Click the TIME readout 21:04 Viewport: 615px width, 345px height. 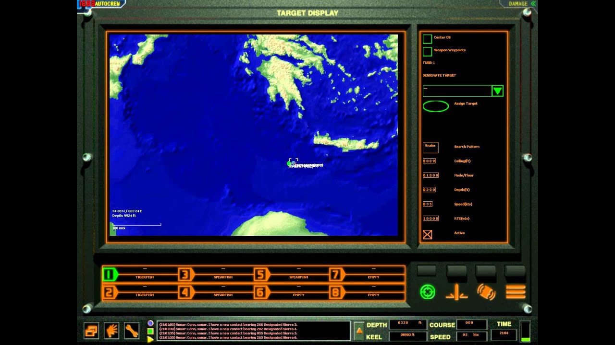pos(504,335)
